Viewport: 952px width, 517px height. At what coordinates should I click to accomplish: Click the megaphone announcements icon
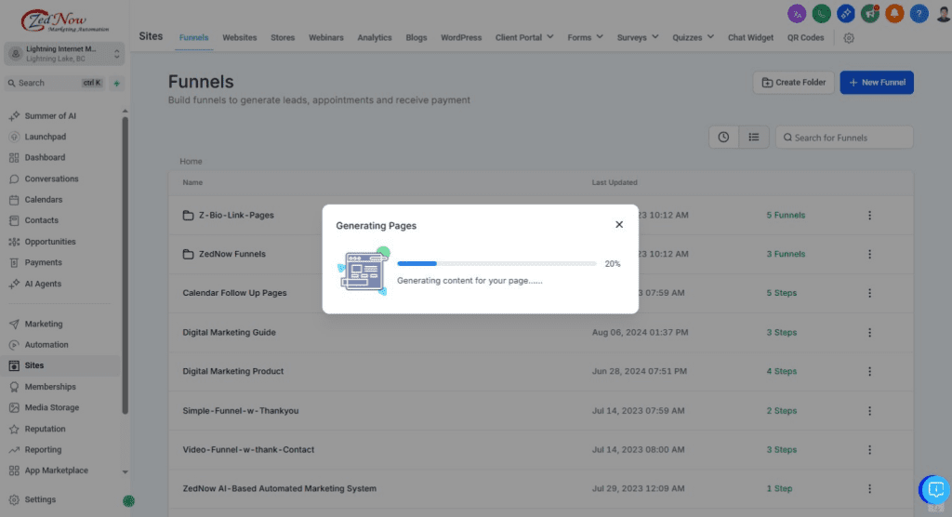(x=870, y=13)
